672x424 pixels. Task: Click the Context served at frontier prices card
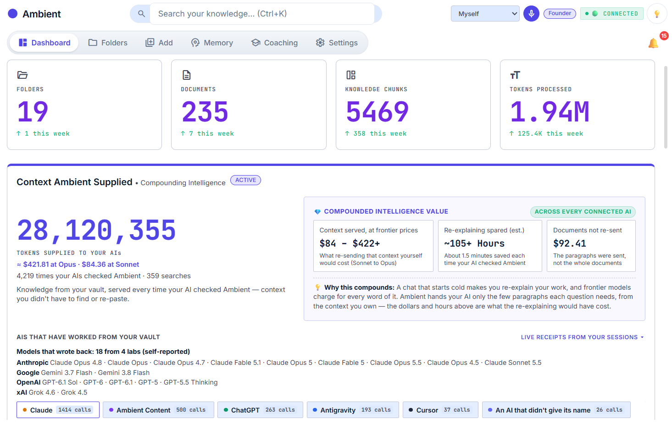pos(373,246)
